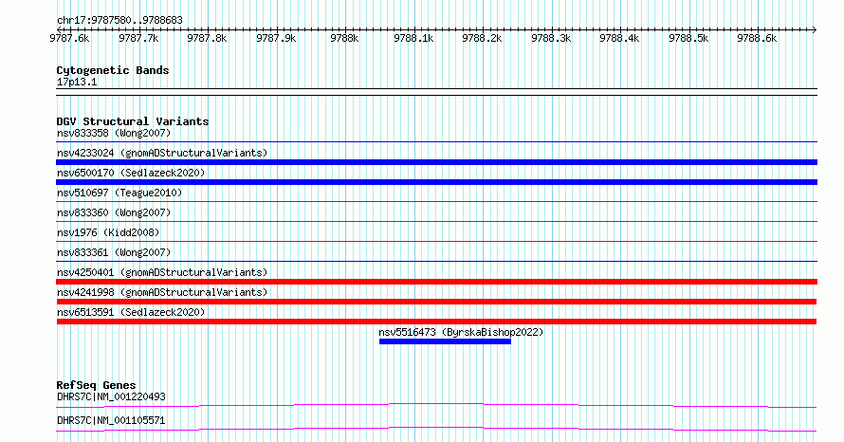Image resolution: width=844 pixels, height=442 pixels.
Task: Click the 17p13.1 cytogenetic band label
Action: [77, 83]
